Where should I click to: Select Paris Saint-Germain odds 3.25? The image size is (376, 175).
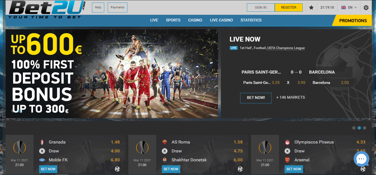pyautogui.click(x=276, y=82)
